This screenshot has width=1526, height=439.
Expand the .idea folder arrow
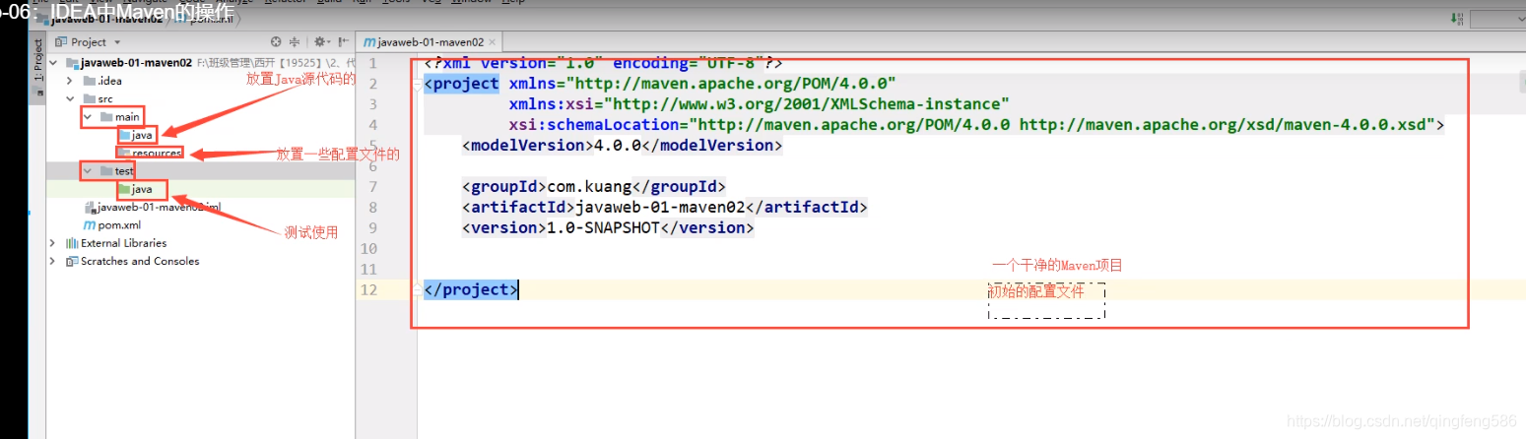coord(70,81)
